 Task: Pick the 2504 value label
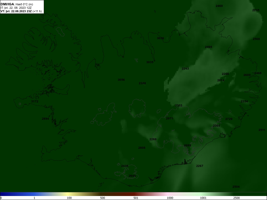click(236, 187)
